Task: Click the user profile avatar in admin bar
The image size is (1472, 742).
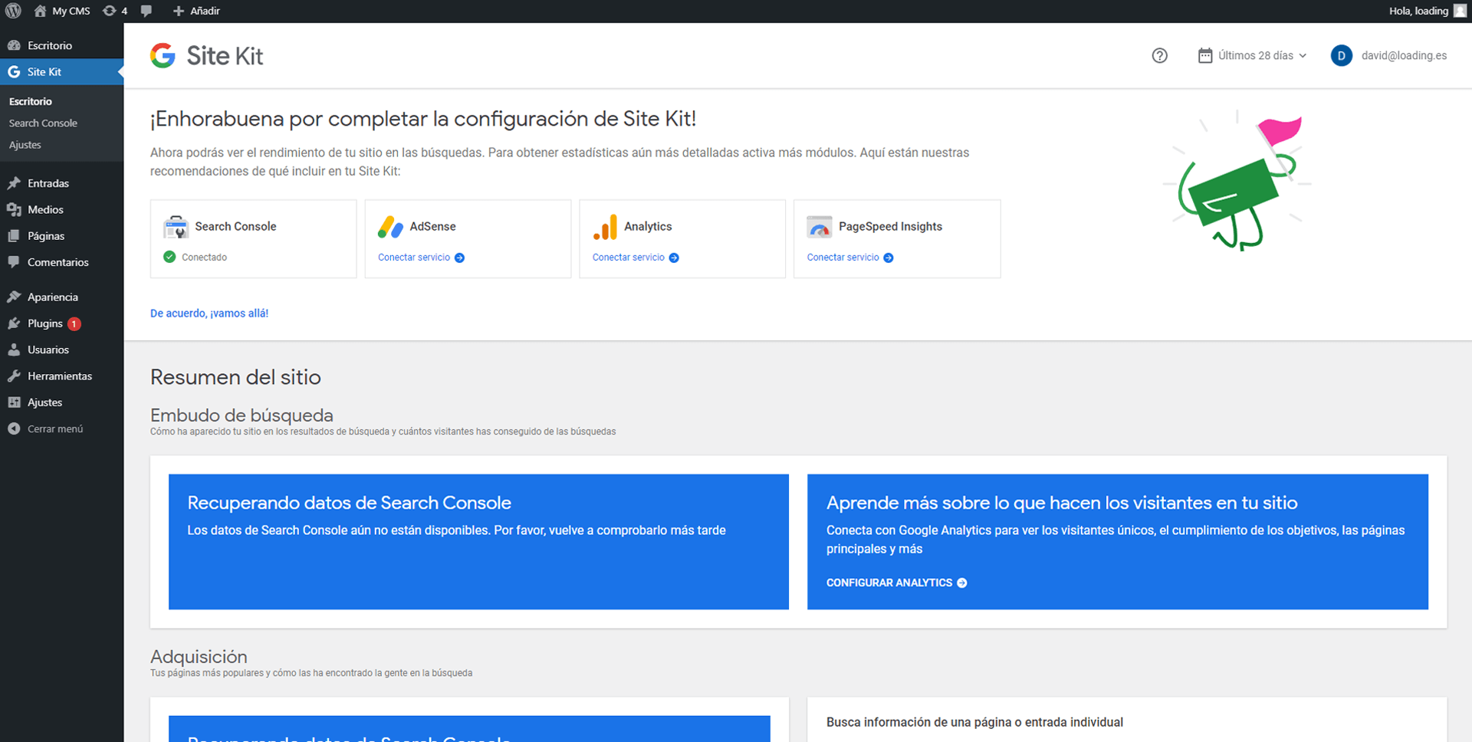Action: (x=1460, y=11)
